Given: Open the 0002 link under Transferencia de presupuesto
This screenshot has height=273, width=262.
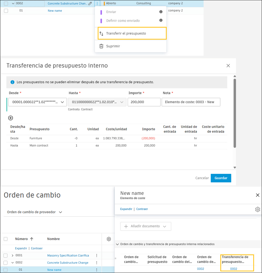Looking at the screenshot, I should (234, 269).
